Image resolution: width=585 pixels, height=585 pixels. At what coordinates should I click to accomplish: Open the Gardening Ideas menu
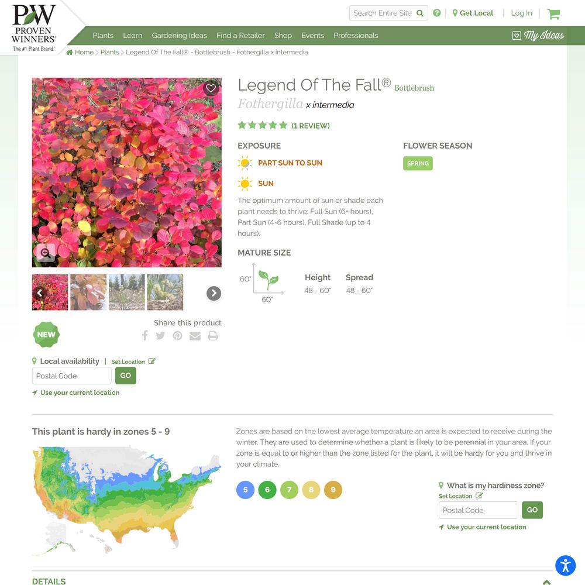[x=179, y=36]
